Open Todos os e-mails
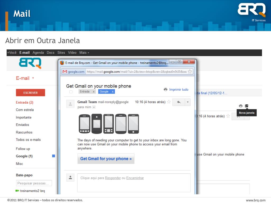The height and width of the screenshot is (203, 271). (x=28, y=140)
